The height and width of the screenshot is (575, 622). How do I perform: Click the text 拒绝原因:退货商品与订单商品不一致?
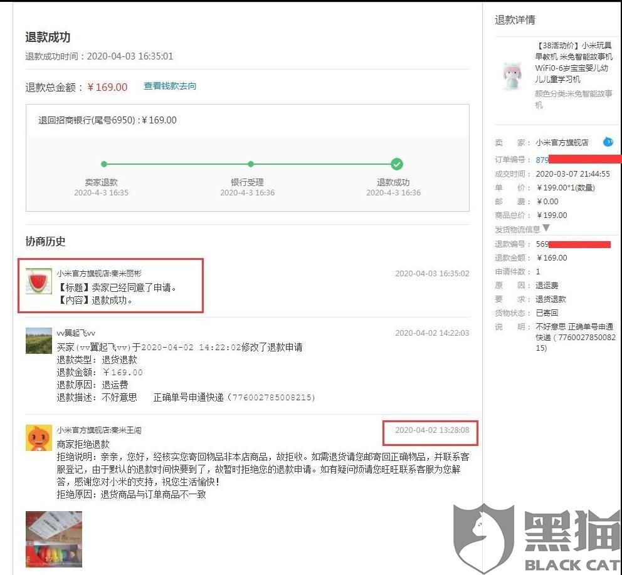click(x=131, y=494)
